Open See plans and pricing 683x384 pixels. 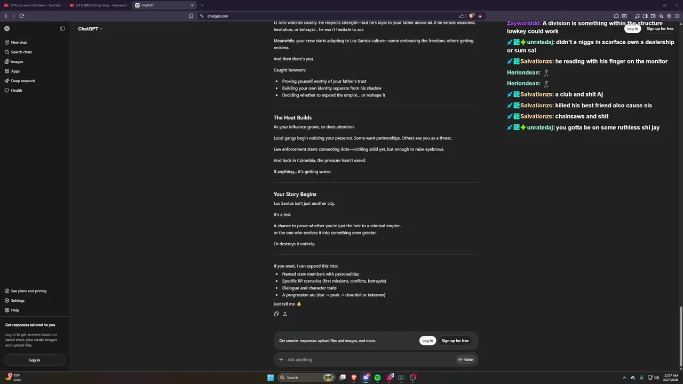29,291
